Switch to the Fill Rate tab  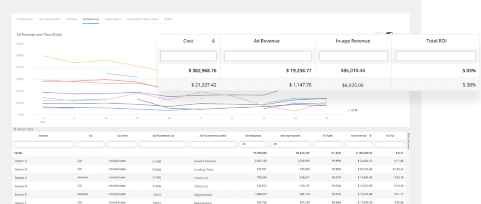coord(71,19)
